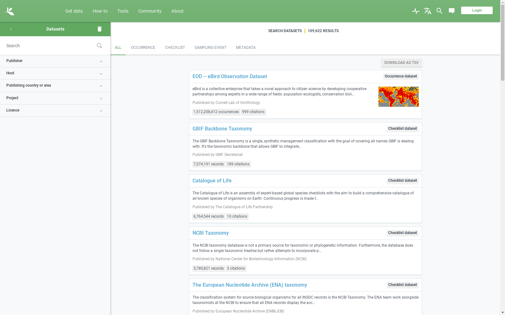Viewport: 505px width, 315px height.
Task: Expand the Project filter
Action: [55, 98]
